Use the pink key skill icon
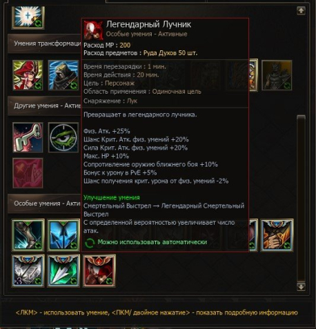The height and width of the screenshot is (329, 316). click(x=28, y=137)
